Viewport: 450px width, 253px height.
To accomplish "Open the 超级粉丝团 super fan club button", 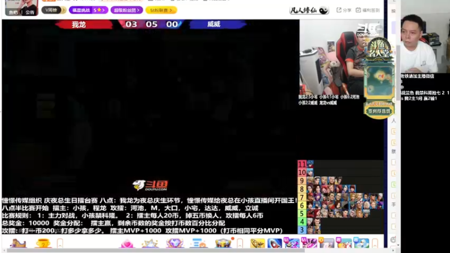I will pyautogui.click(x=127, y=10).
